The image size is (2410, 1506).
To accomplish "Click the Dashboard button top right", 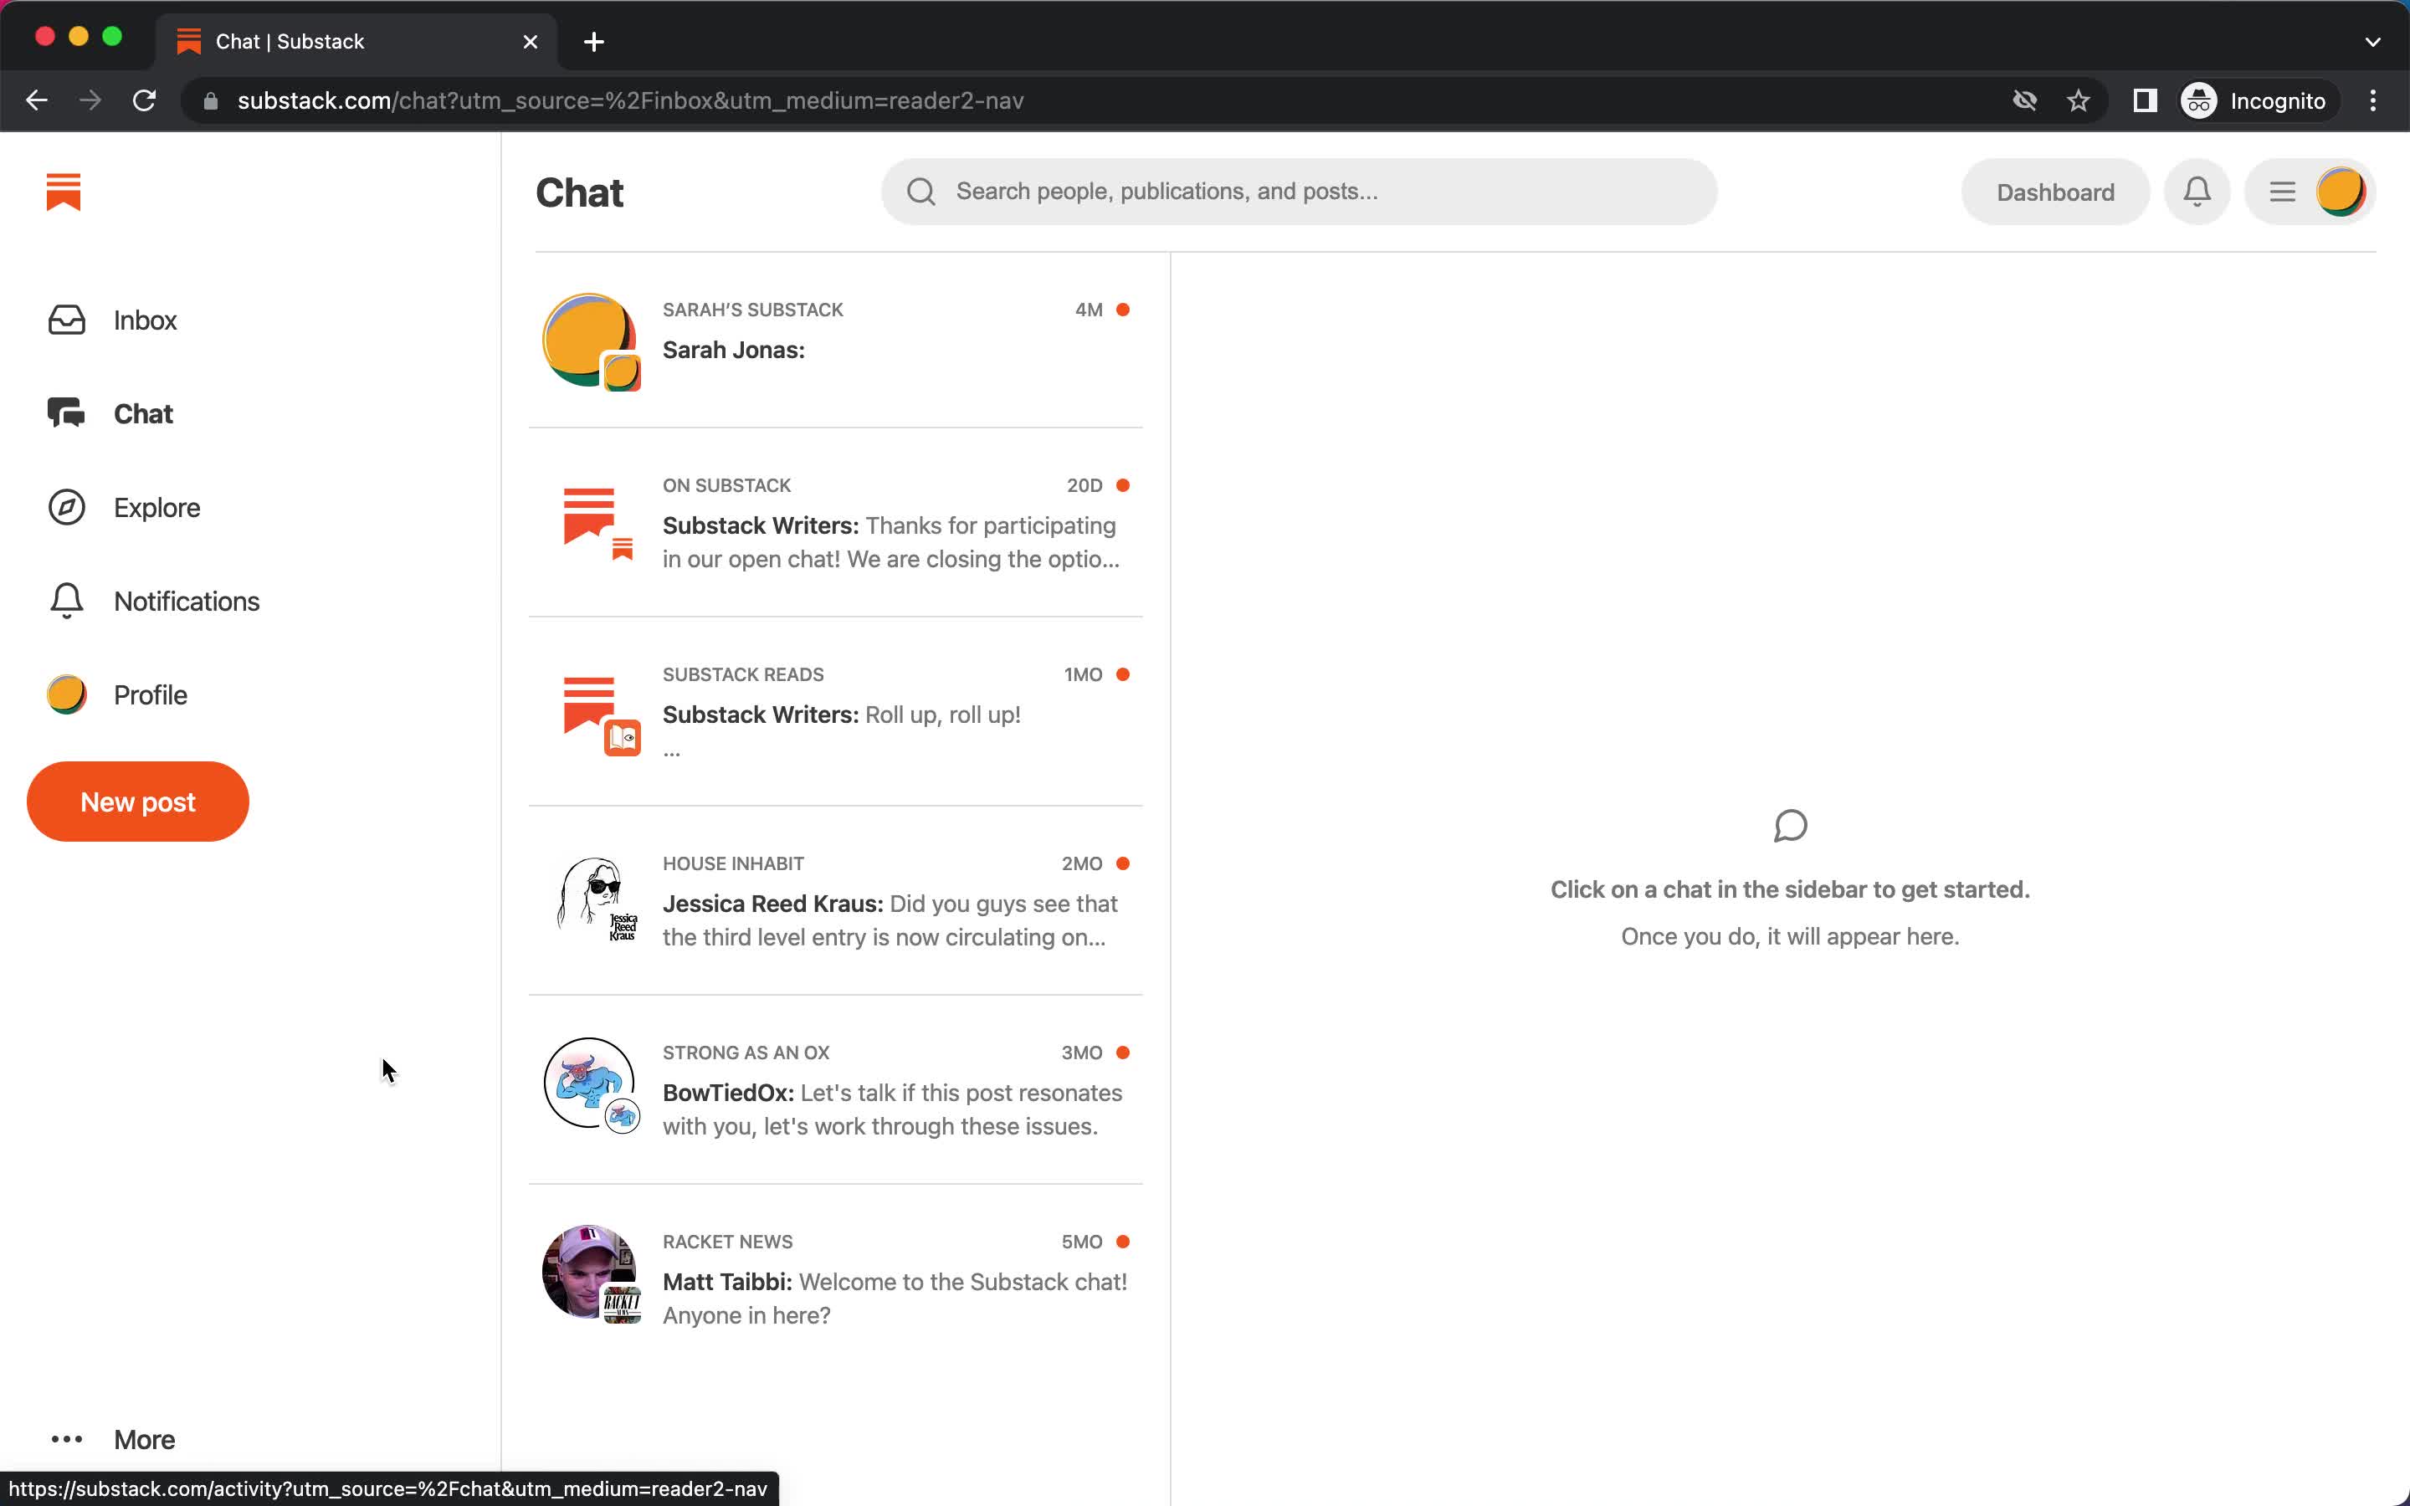I will click(x=2054, y=191).
